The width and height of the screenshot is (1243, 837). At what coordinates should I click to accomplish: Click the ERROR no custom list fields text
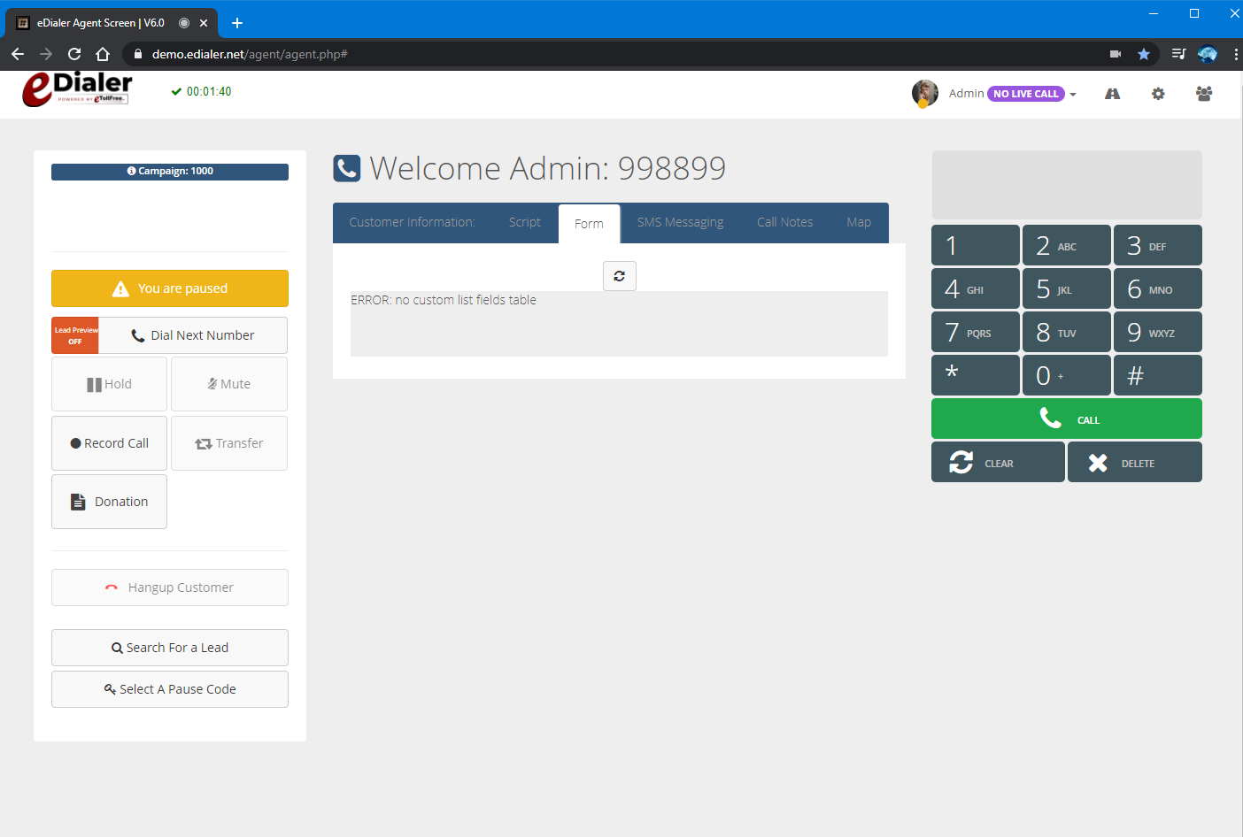click(444, 300)
